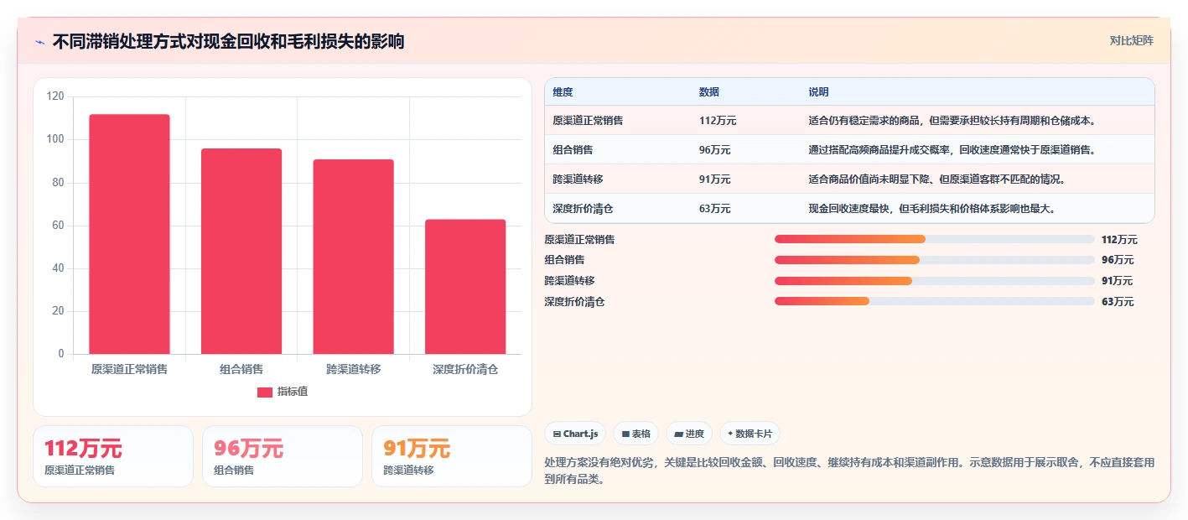The image size is (1188, 520).
Task: Click the 91万元 value in the table
Action: click(714, 179)
